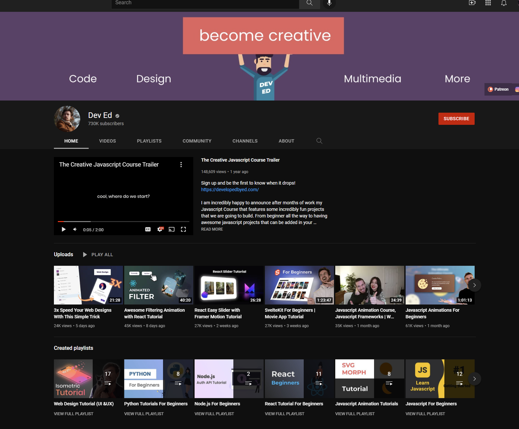519x429 pixels.
Task: Click the Instagram icon on banner edge
Action: click(x=517, y=89)
